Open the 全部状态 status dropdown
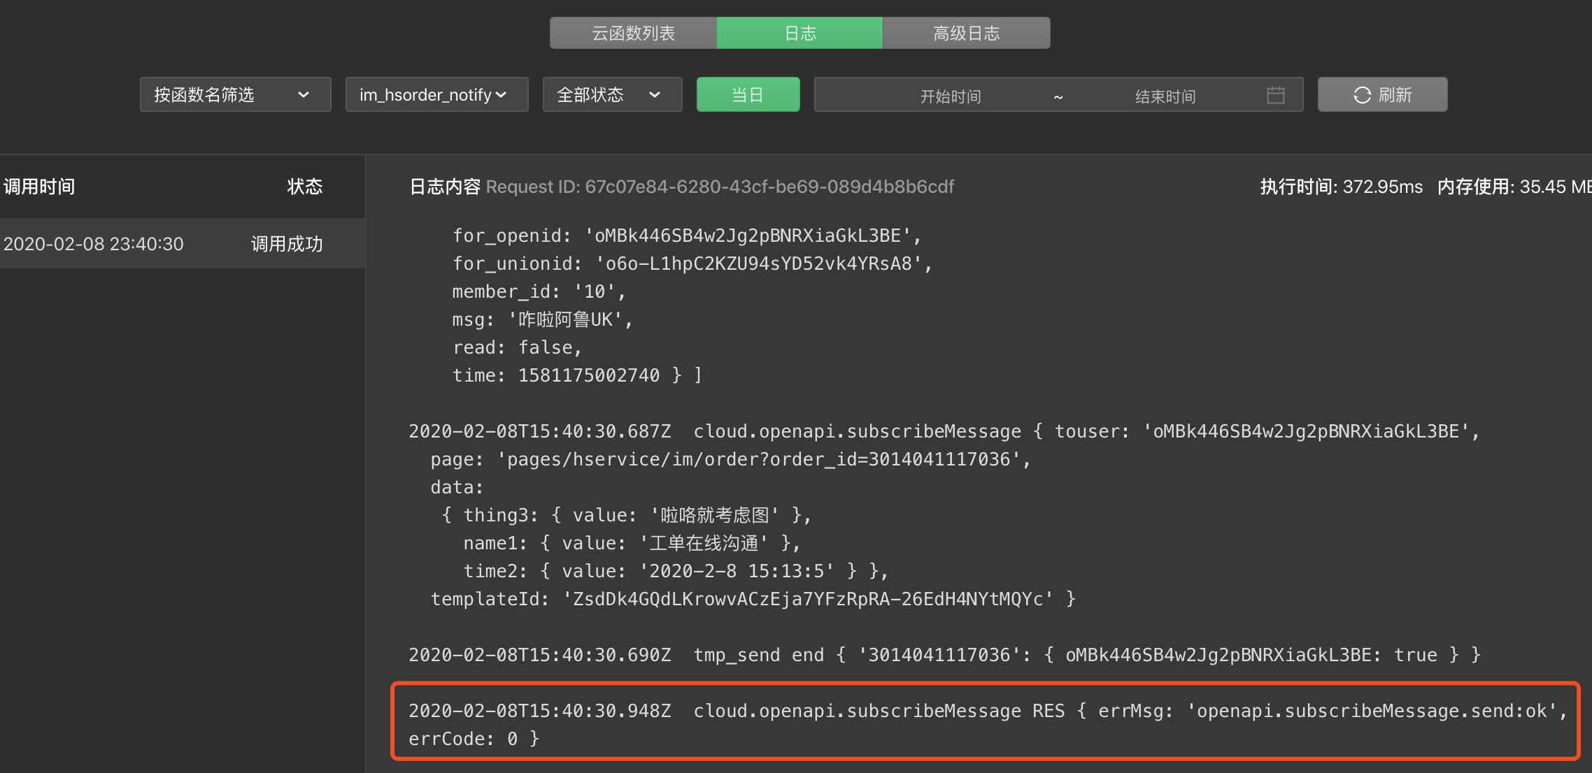The height and width of the screenshot is (773, 1592). pos(611,95)
